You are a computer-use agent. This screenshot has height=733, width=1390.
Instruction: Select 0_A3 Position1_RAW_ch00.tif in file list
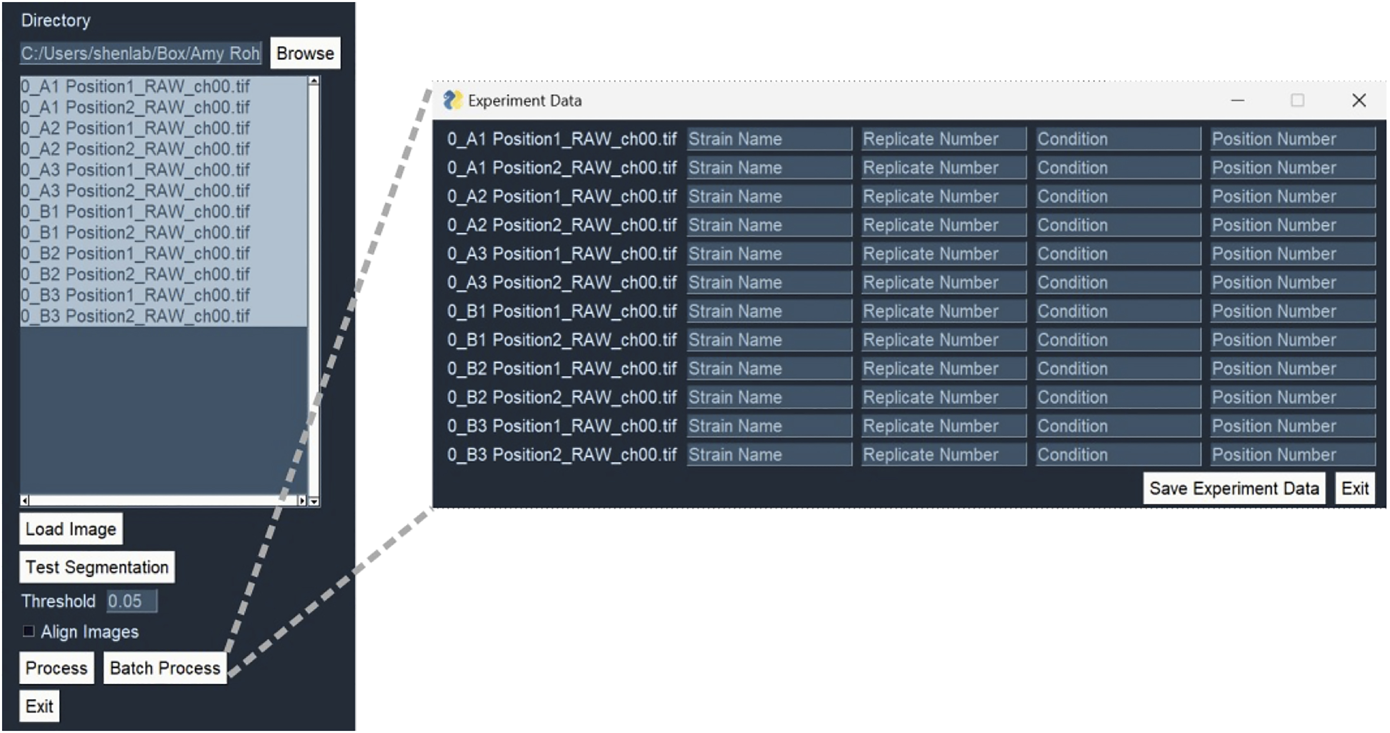point(136,170)
